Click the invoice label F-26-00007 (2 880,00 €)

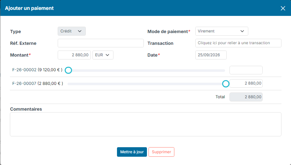[38, 84]
